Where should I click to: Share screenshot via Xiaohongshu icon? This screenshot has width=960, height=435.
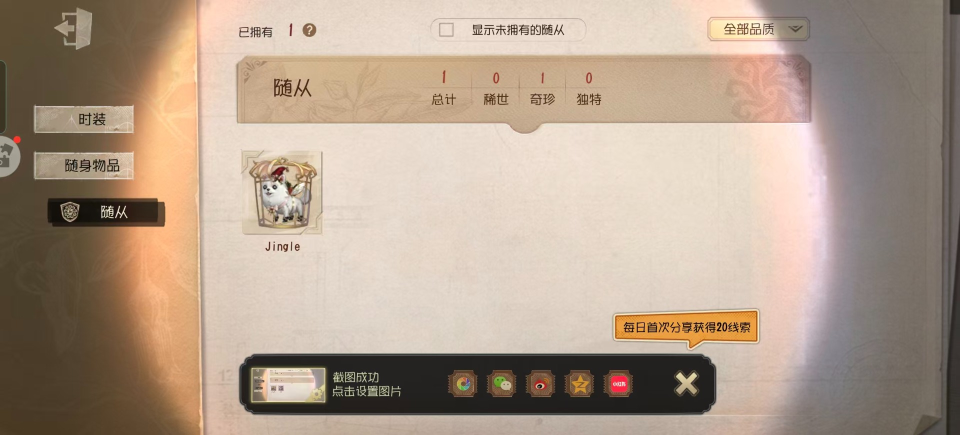tap(618, 384)
